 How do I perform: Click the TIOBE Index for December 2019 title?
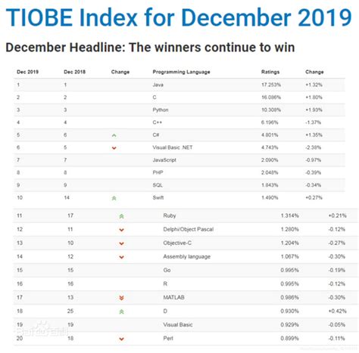tap(179, 17)
